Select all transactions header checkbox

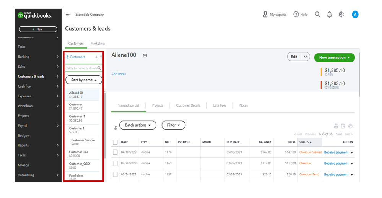pyautogui.click(x=115, y=142)
